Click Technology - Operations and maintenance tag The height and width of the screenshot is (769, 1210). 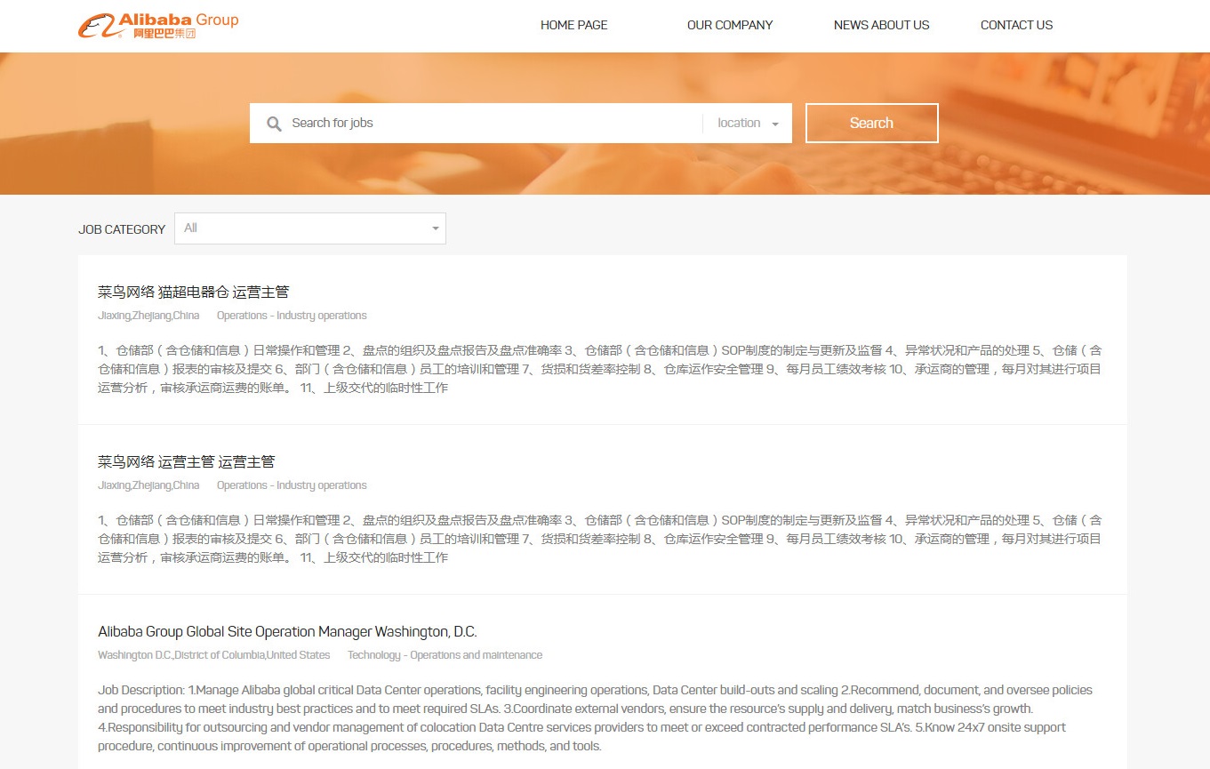point(445,655)
